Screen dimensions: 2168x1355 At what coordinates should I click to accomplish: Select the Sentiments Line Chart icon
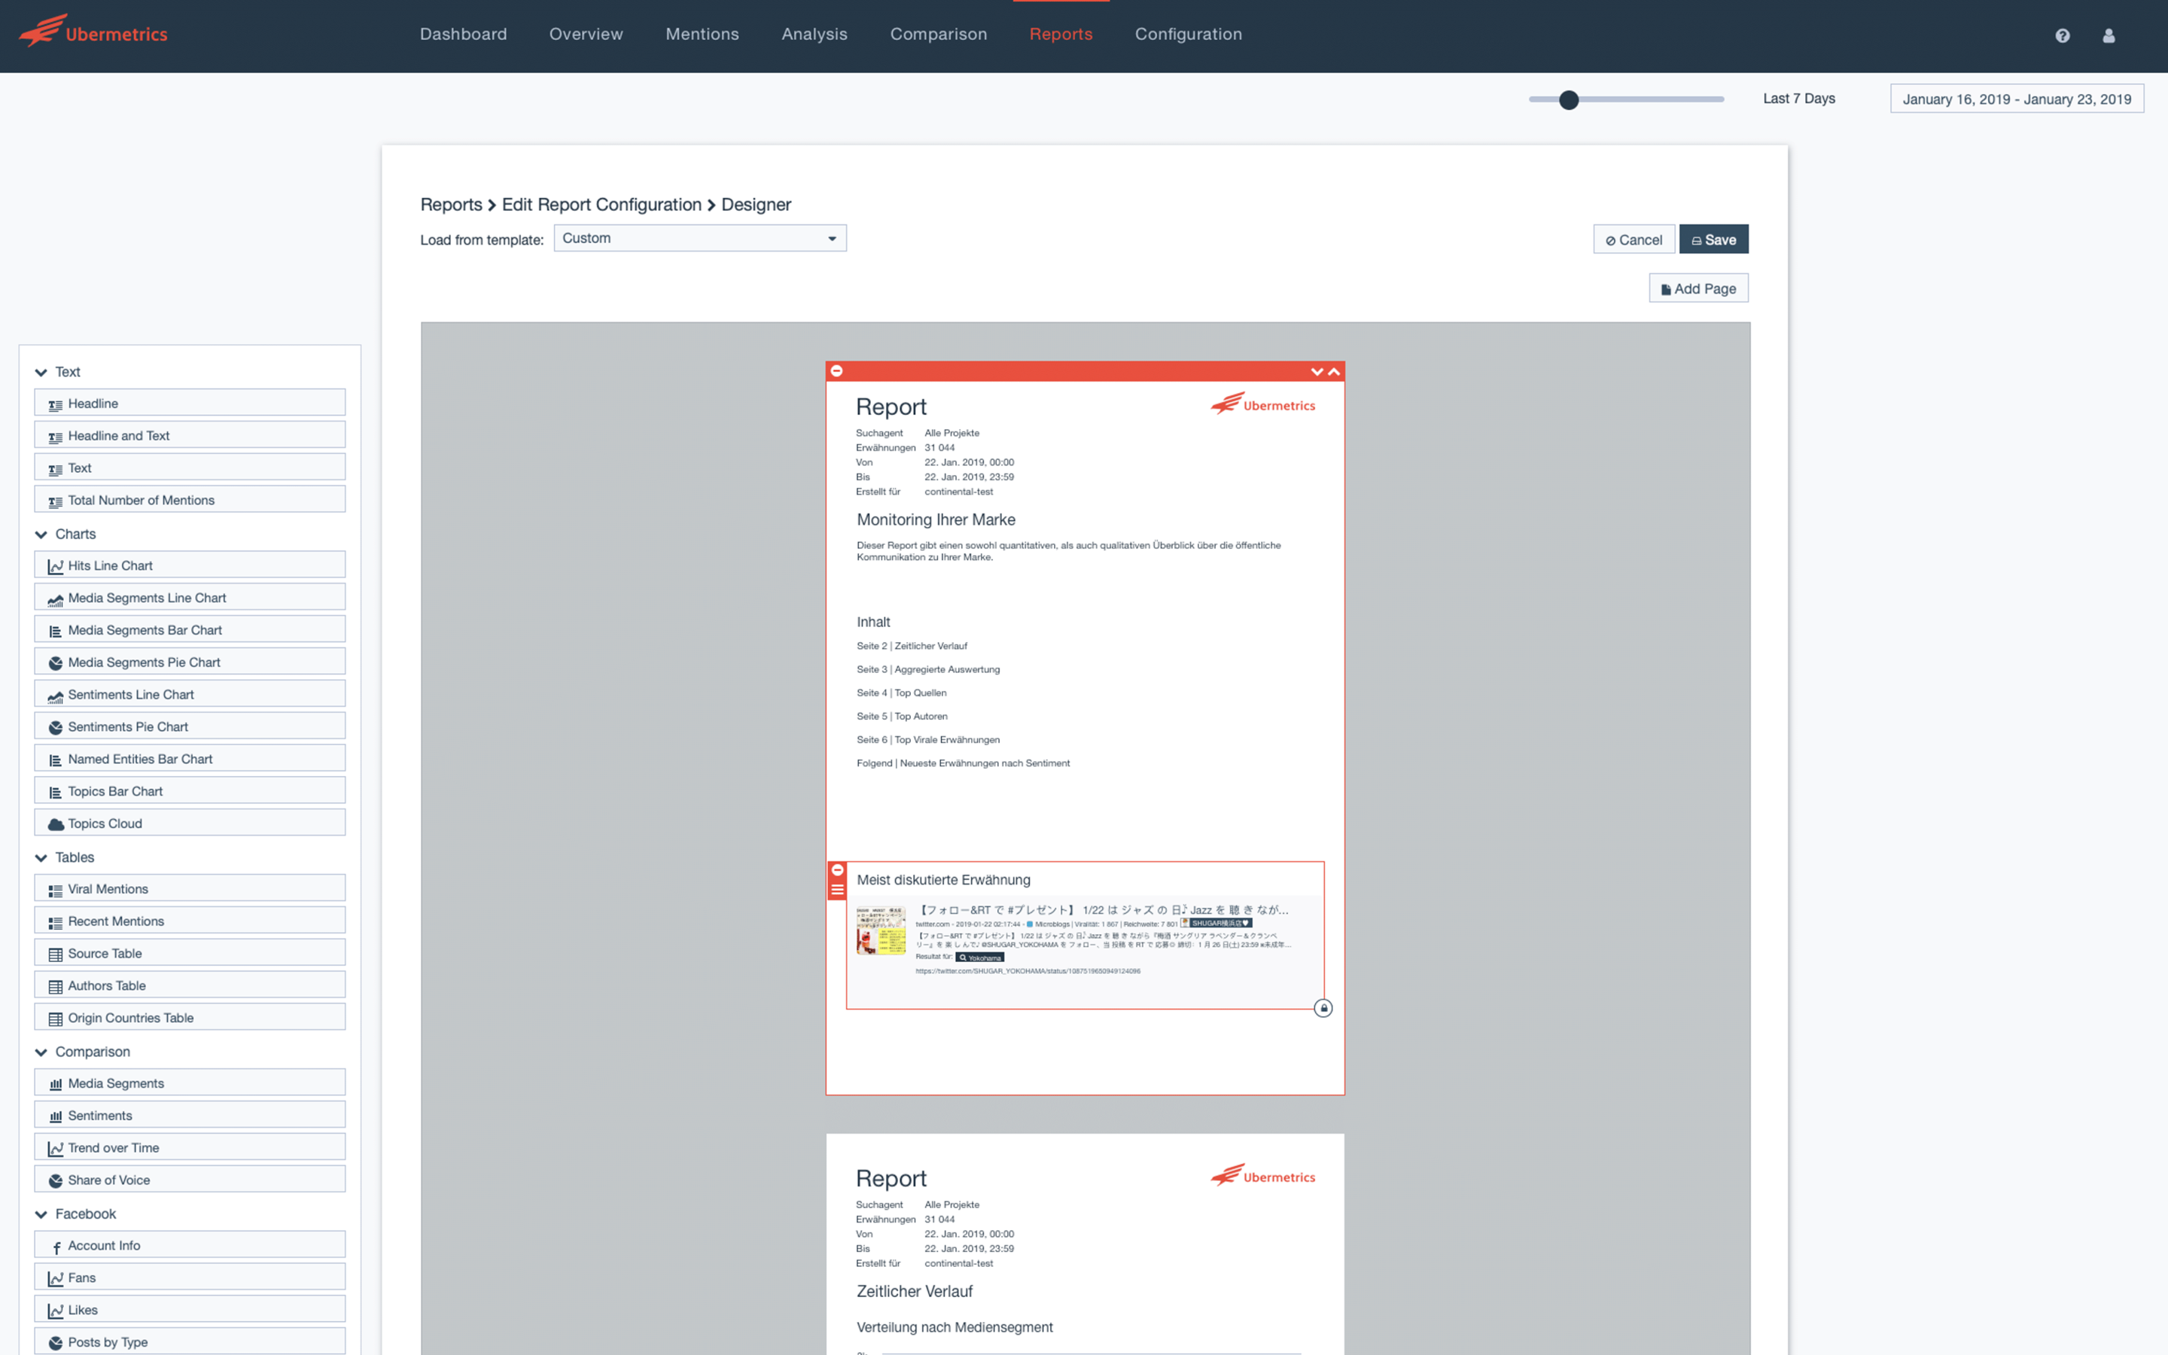tap(56, 696)
